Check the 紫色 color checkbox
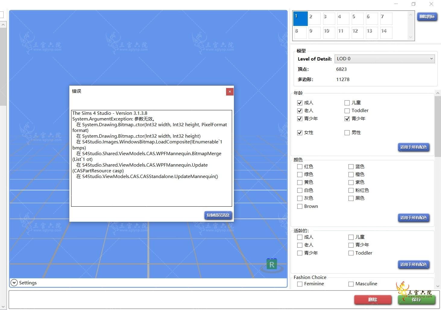 [351, 182]
